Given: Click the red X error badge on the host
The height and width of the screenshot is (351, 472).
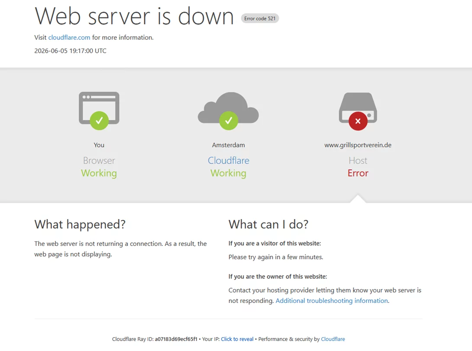Looking at the screenshot, I should pos(358,121).
